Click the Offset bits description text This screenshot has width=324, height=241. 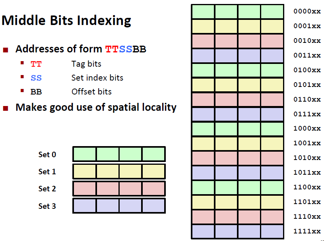click(x=91, y=92)
